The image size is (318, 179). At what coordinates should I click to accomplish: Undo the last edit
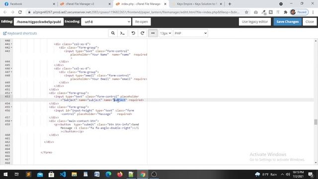pos(133,33)
